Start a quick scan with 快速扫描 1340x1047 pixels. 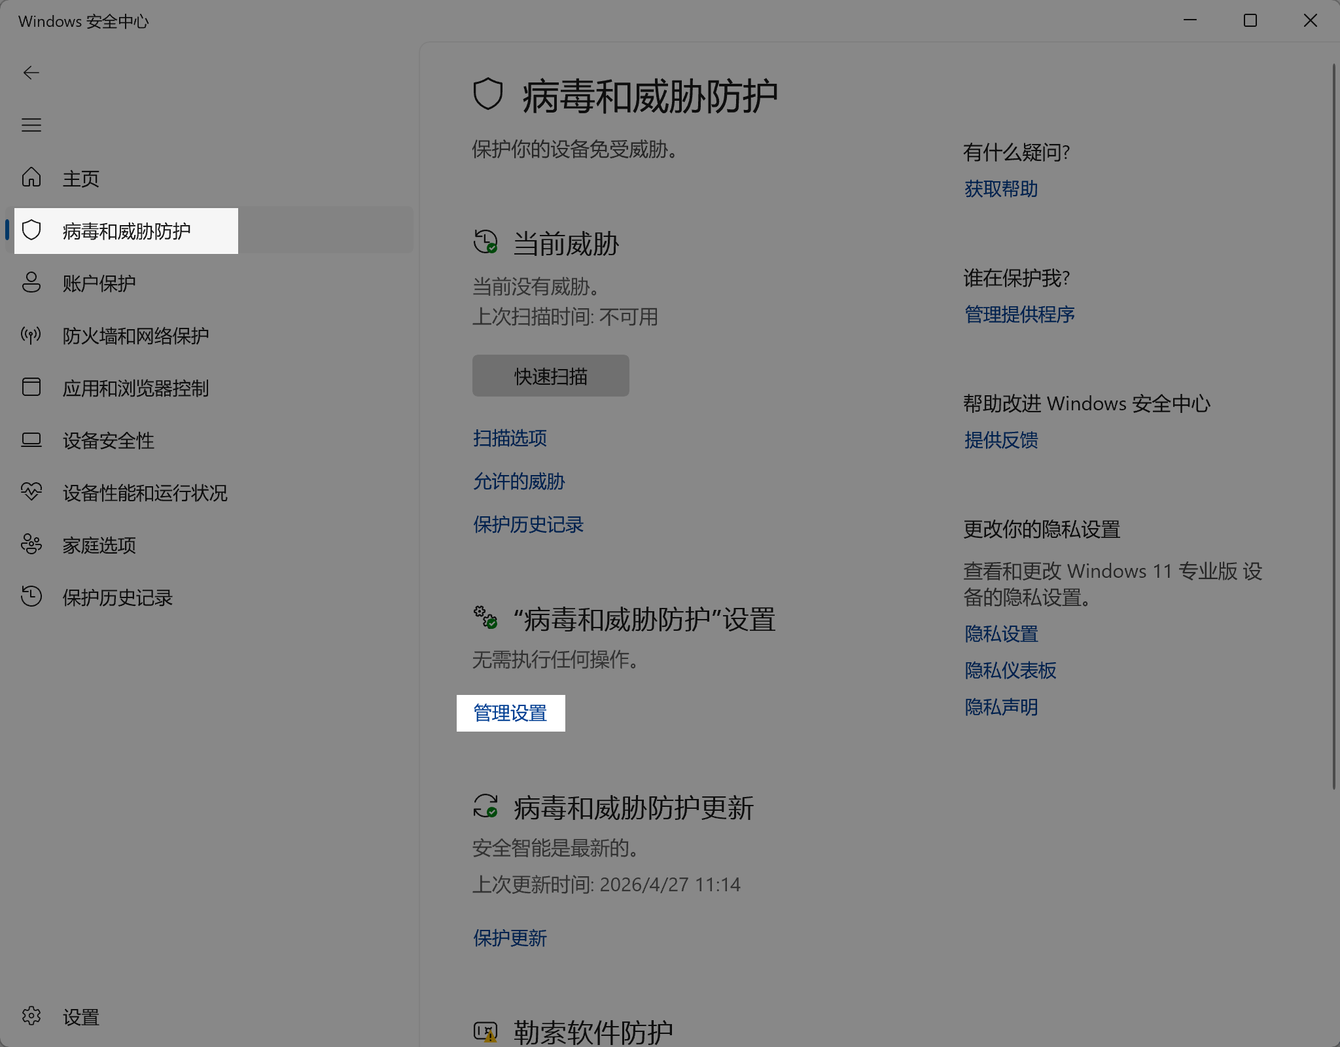[550, 376]
